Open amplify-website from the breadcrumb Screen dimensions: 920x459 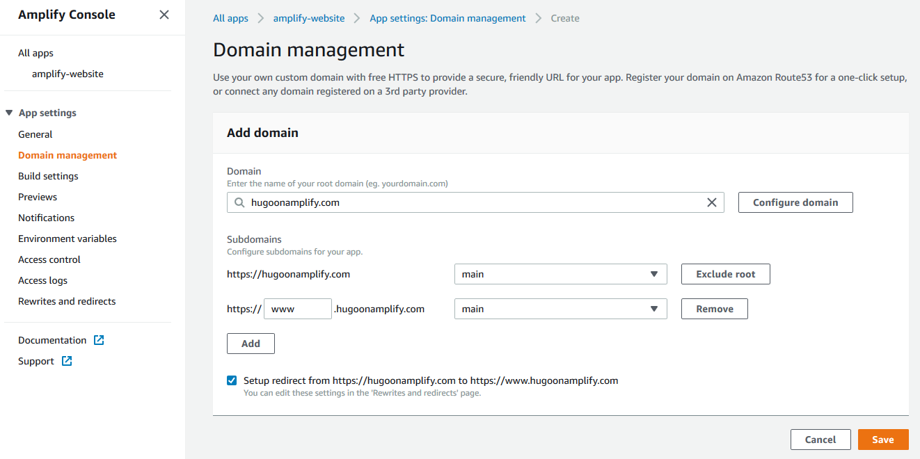[x=308, y=18]
